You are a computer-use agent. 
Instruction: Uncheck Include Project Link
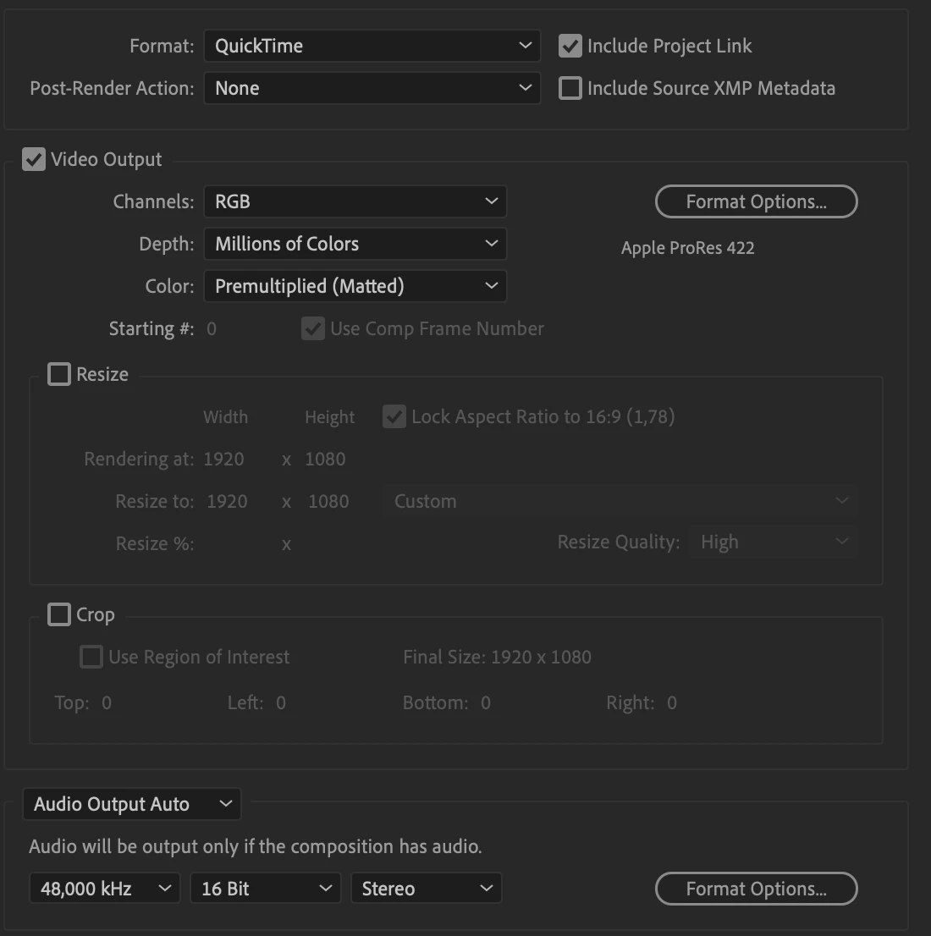(x=570, y=46)
